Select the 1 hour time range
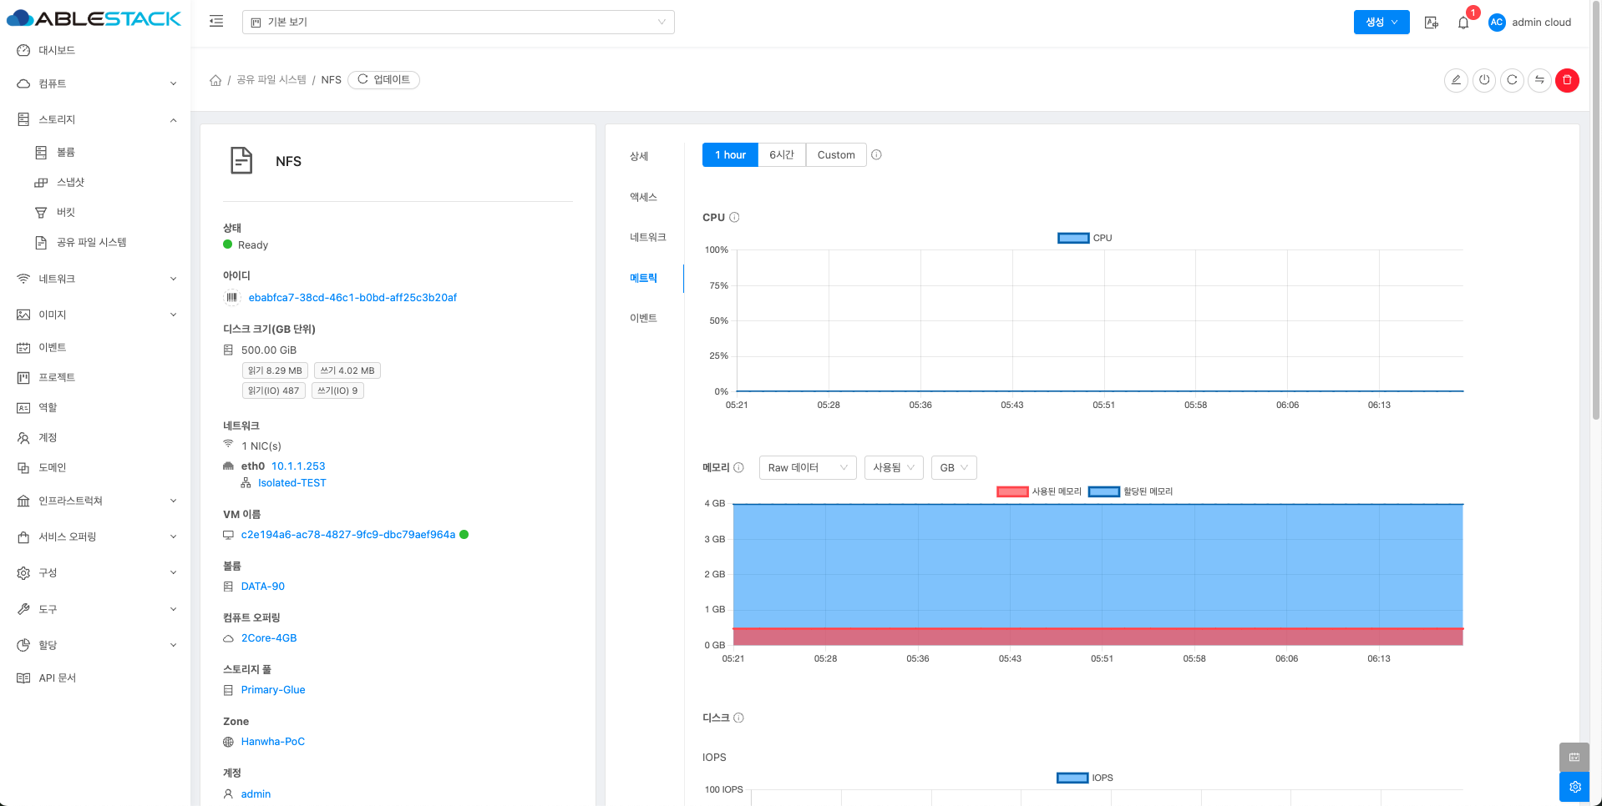 click(730, 155)
